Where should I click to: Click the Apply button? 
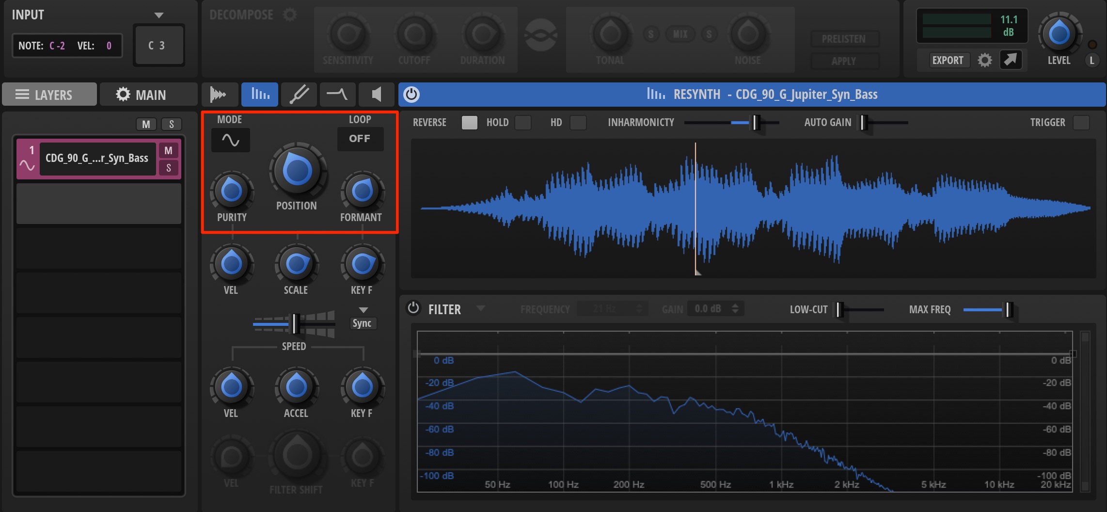click(x=844, y=61)
